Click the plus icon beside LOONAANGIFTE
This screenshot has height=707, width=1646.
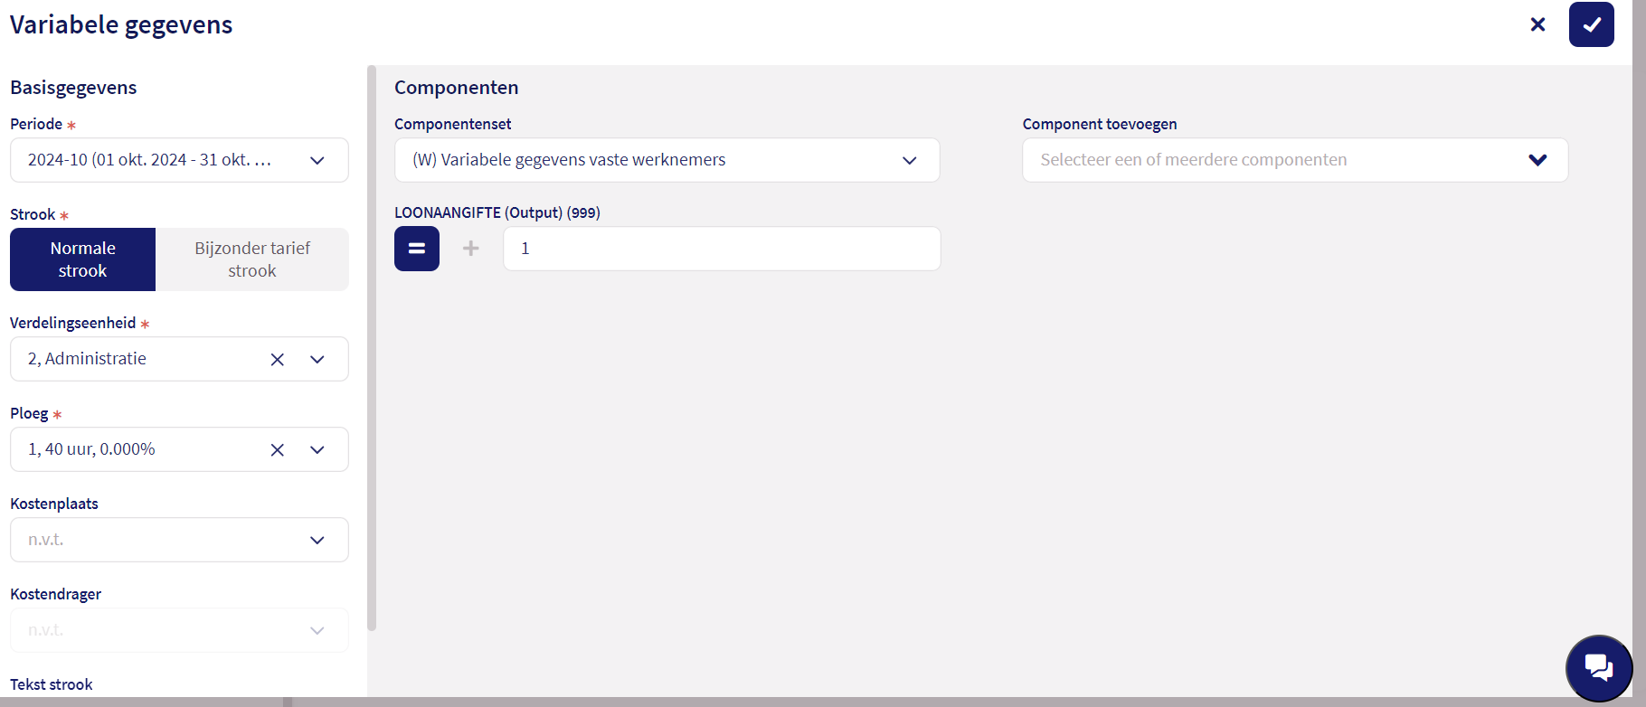(x=471, y=249)
